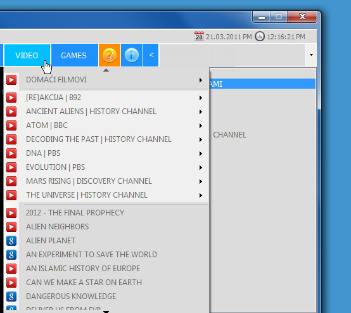Click the play icon beside DECODING THE PAST
The width and height of the screenshot is (351, 313).
click(x=11, y=139)
